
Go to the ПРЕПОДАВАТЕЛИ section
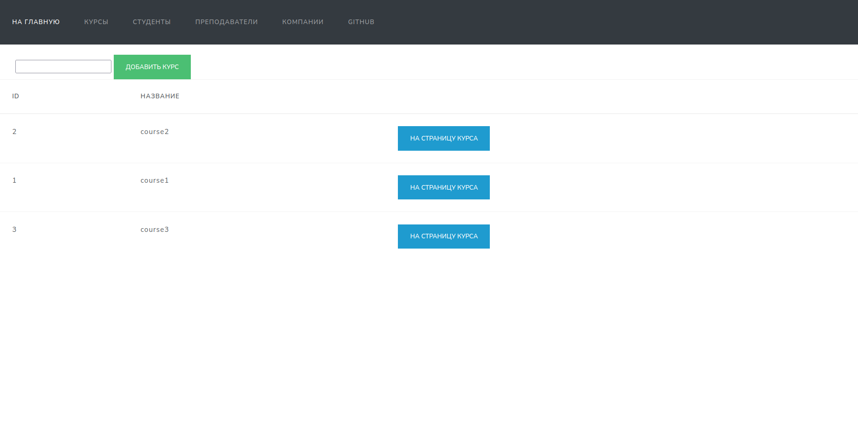tap(227, 22)
